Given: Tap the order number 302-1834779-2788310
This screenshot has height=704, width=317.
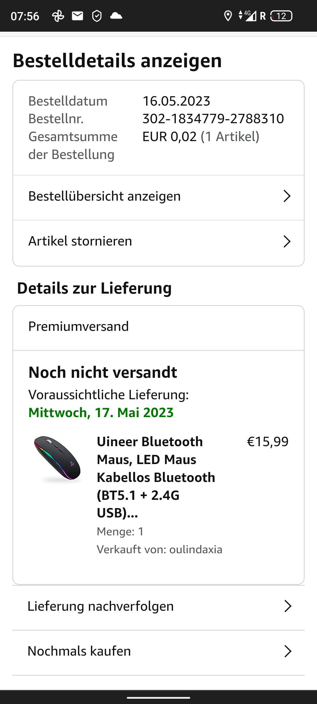Looking at the screenshot, I should point(213,119).
